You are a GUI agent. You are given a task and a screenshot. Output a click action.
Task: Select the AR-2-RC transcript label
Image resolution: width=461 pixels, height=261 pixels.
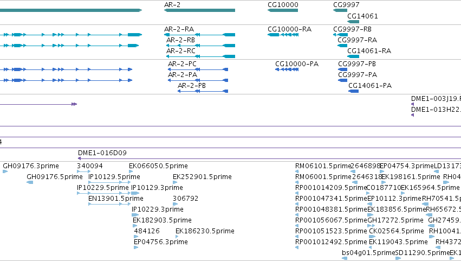click(181, 51)
